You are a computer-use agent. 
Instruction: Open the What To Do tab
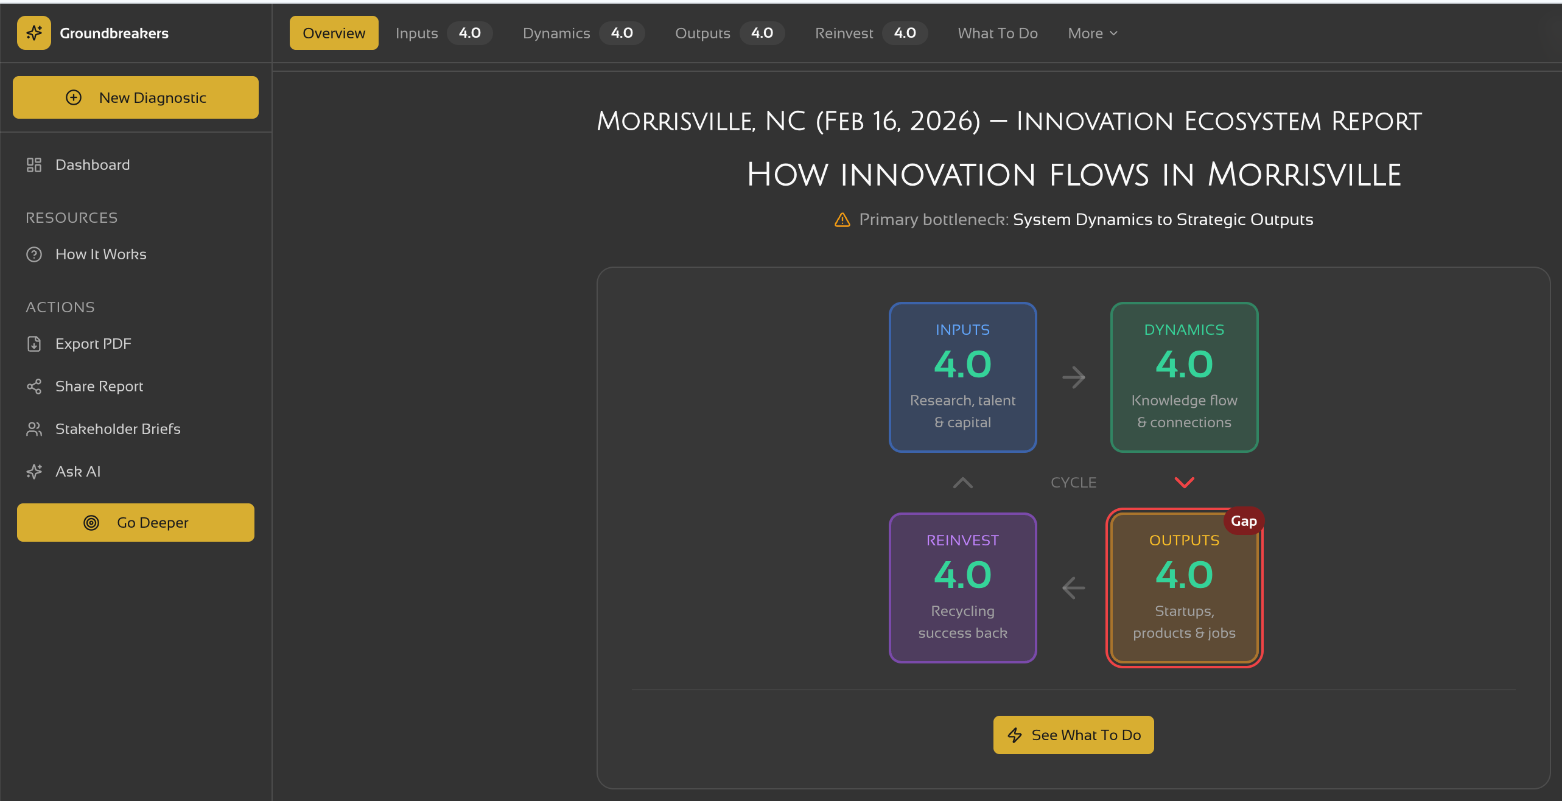997,33
